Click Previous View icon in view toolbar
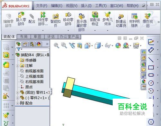The height and width of the screenshot is (126, 161). coord(72,45)
